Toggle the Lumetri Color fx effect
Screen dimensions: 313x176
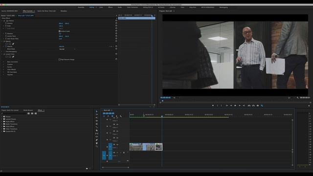point(4,54)
